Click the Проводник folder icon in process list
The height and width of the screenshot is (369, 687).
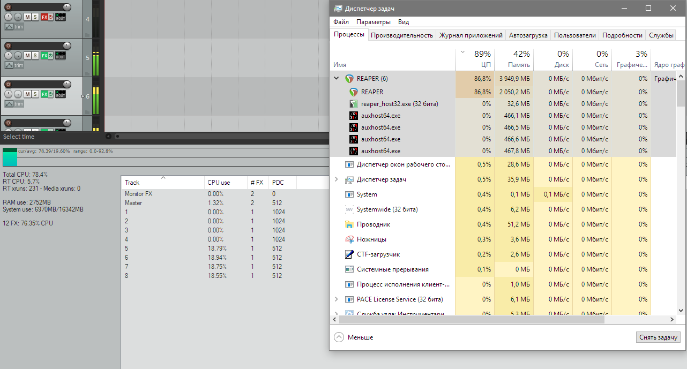click(x=349, y=224)
